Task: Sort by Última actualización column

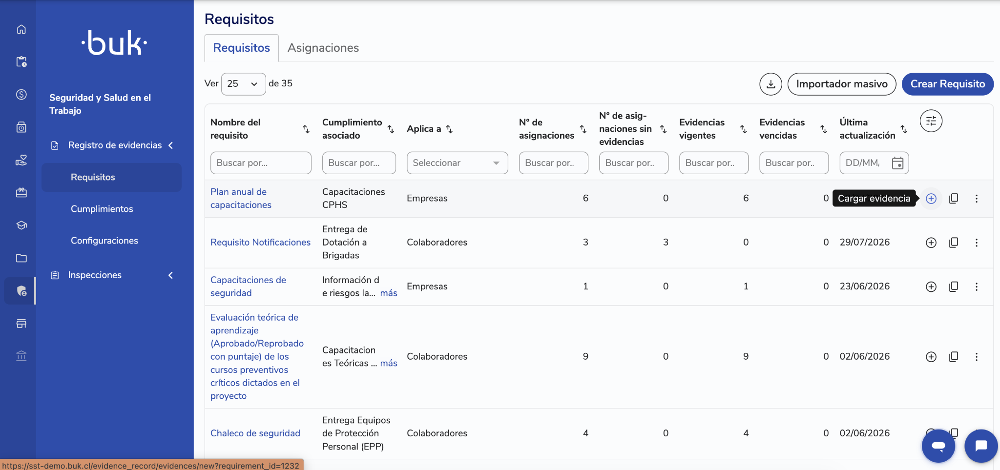Action: (904, 129)
